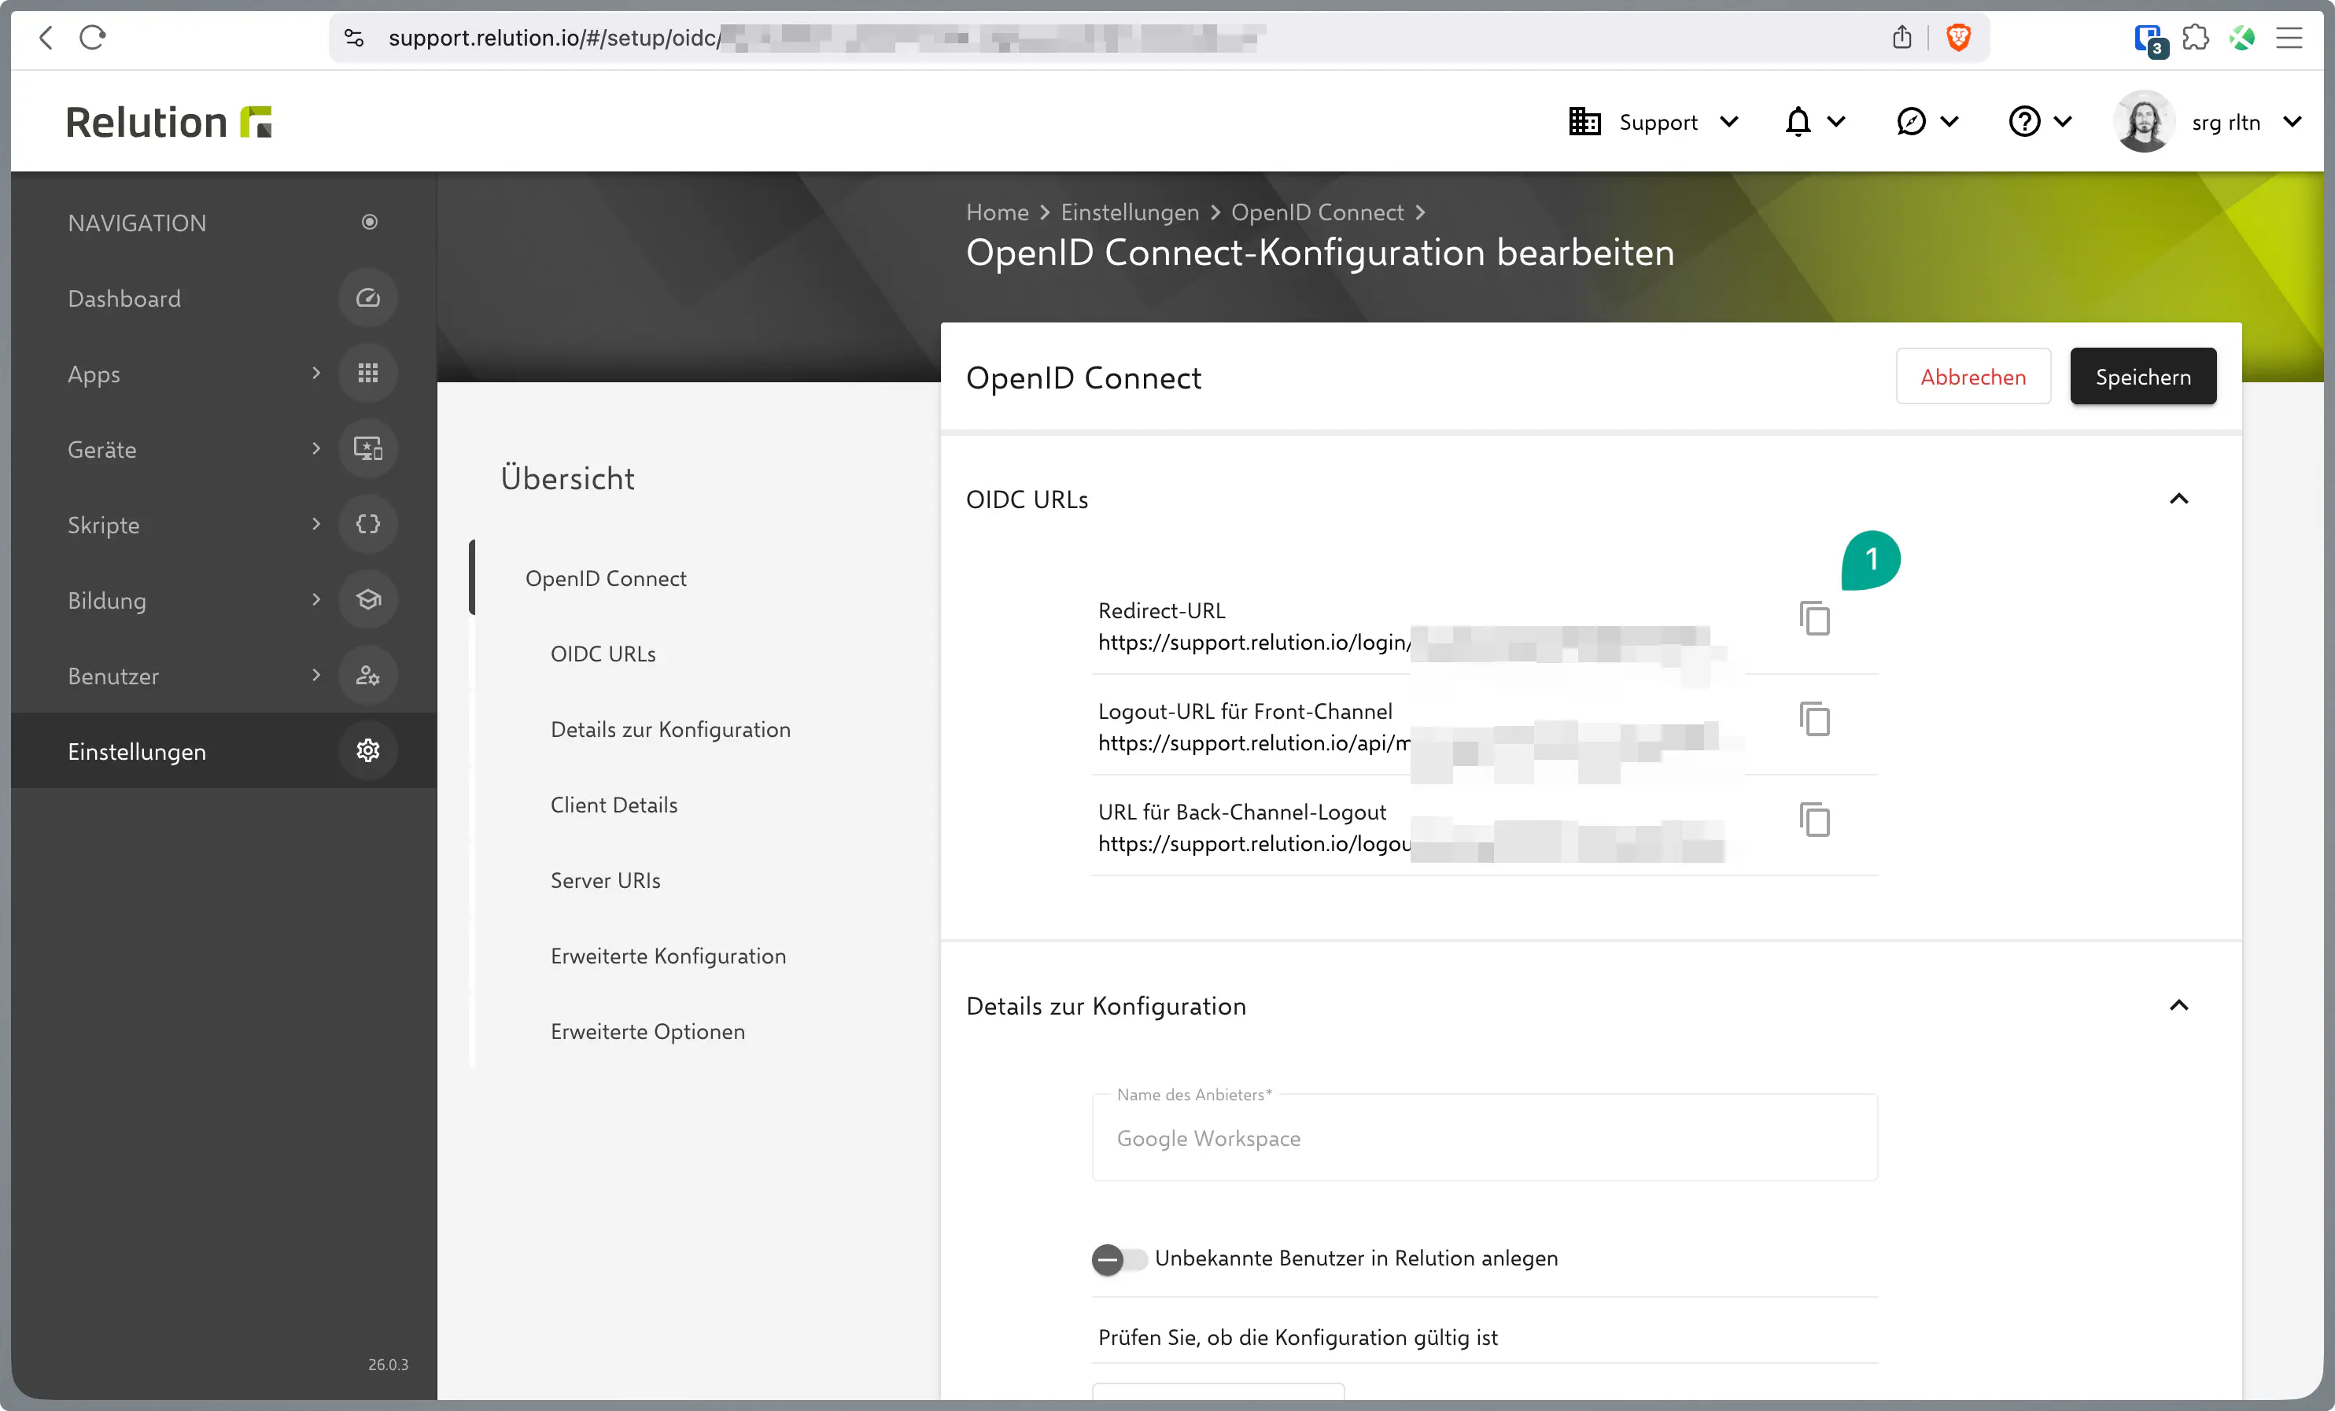Click the Abbrechen button

1972,378
